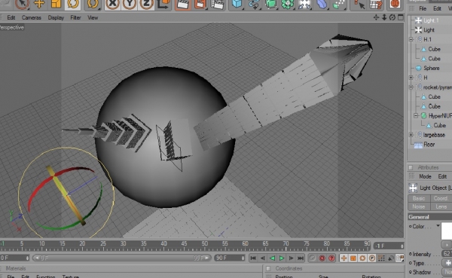Open render settings clapperboard icon
Viewport: 452px width, 278px height.
(218, 4)
